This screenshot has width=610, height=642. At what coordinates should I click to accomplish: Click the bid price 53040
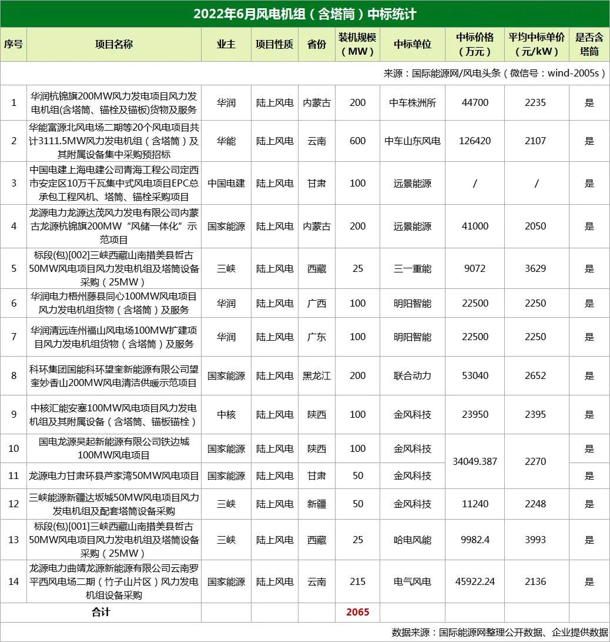pos(475,376)
